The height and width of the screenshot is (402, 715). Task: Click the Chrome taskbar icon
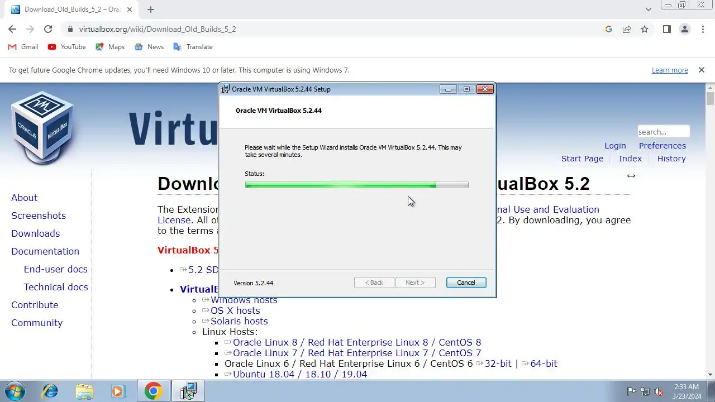(x=154, y=391)
